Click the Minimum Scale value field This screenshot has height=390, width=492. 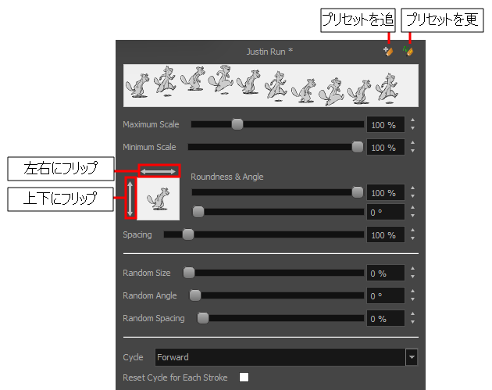pyautogui.click(x=386, y=147)
